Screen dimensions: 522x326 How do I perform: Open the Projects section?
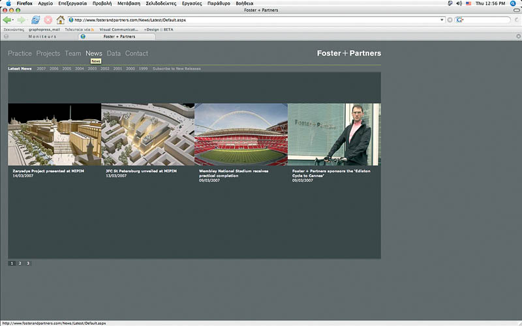(x=48, y=53)
